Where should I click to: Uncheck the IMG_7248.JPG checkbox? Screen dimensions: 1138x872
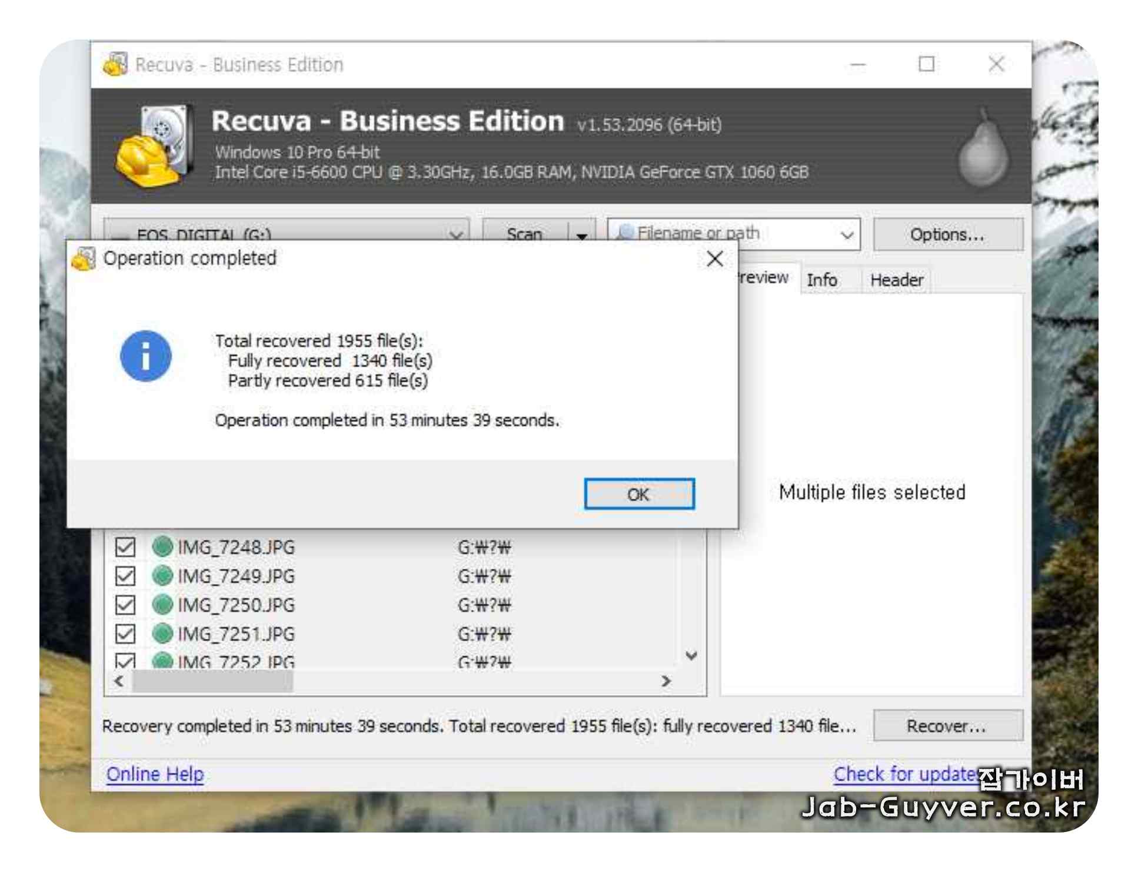pos(125,546)
